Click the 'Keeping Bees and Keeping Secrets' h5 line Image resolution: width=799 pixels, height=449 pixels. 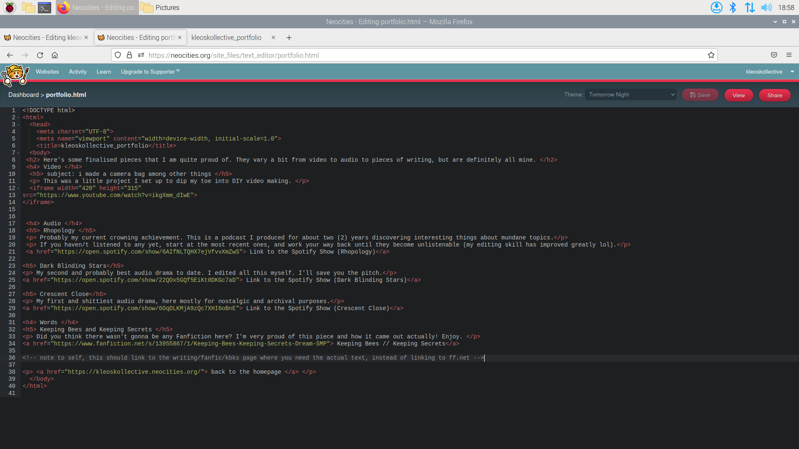click(97, 329)
